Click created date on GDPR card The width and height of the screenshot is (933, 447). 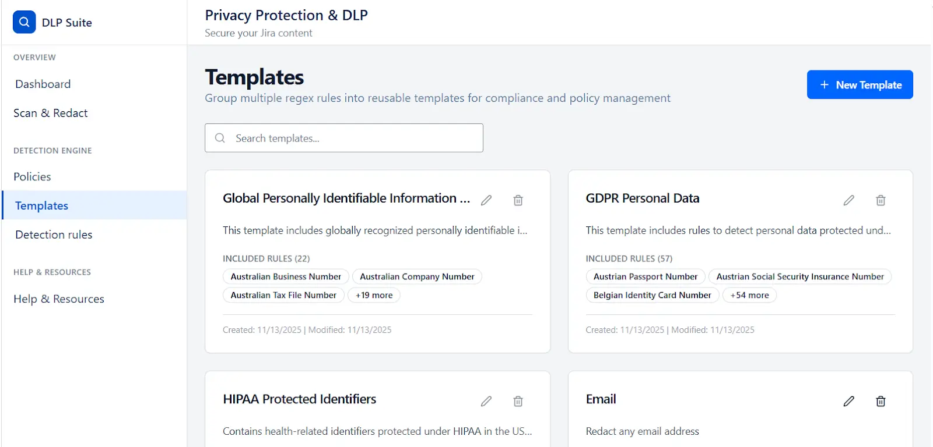pyautogui.click(x=625, y=330)
